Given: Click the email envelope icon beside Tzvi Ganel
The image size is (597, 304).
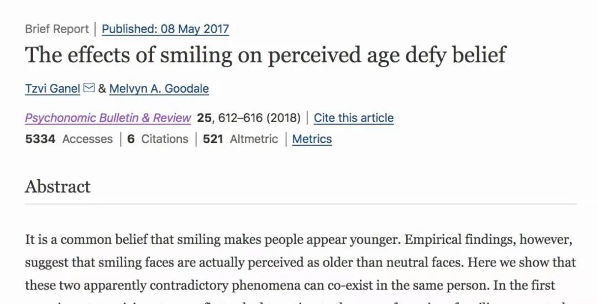Looking at the screenshot, I should [x=88, y=88].
